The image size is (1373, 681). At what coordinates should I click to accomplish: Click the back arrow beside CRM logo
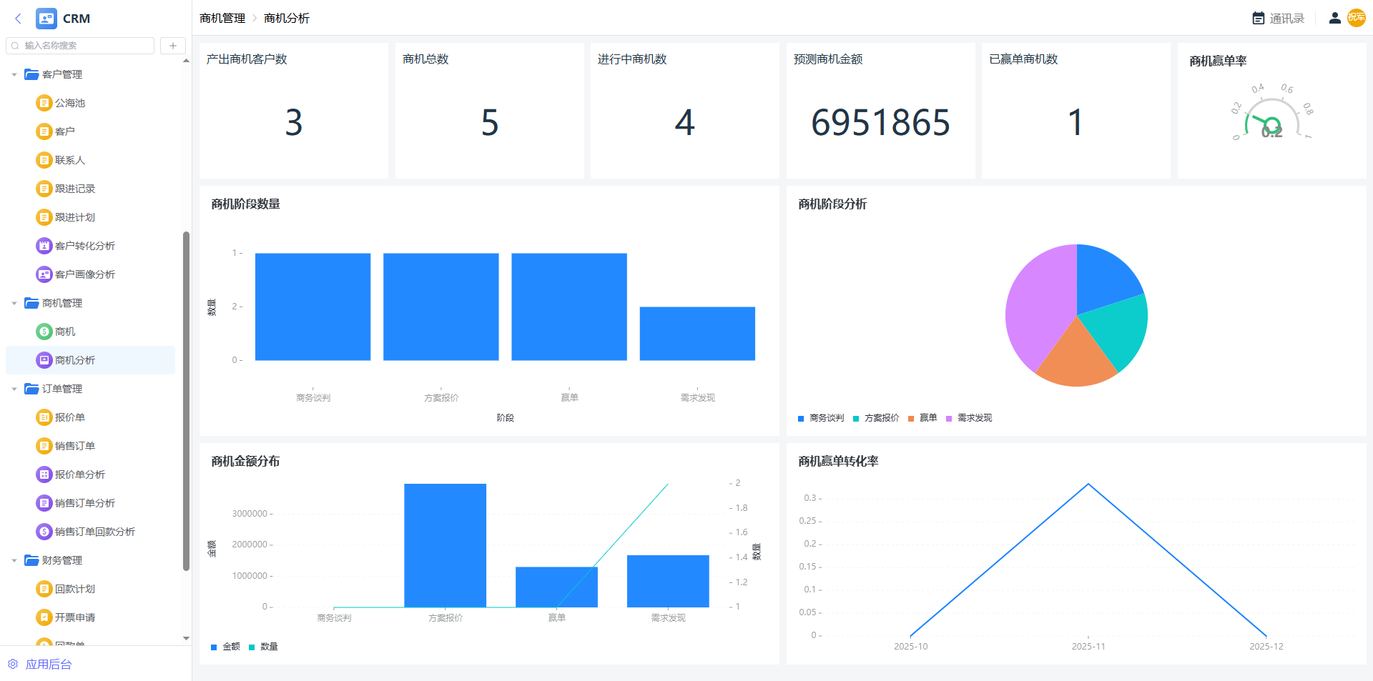click(x=19, y=19)
